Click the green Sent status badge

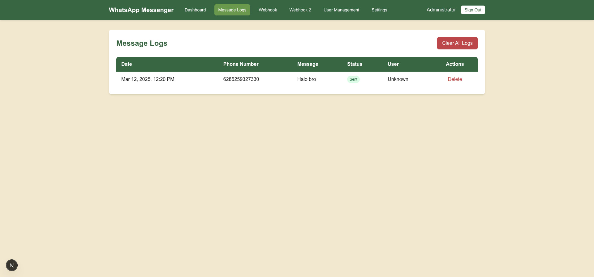tap(353, 79)
